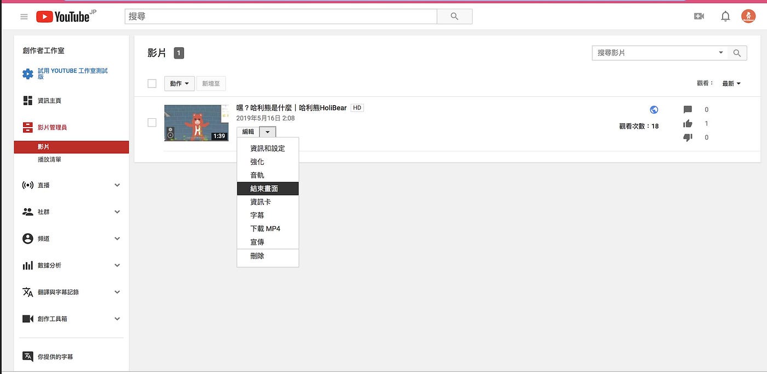Click the HD badge next to video title
This screenshot has width=767, height=374.
point(357,108)
